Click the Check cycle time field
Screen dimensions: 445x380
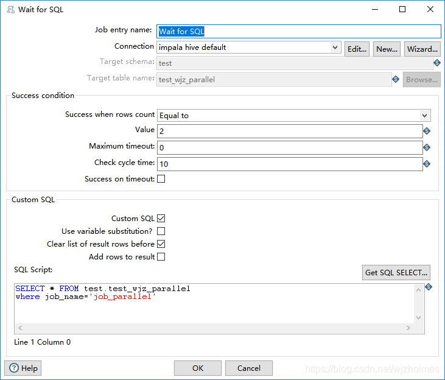[x=290, y=164]
